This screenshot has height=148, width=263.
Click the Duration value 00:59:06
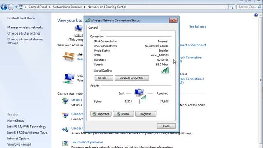163,60
